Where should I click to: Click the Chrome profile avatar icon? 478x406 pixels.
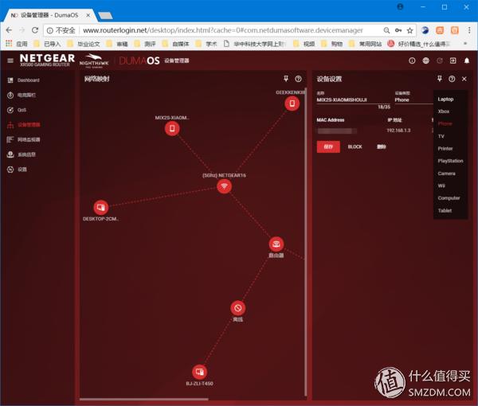400,6
